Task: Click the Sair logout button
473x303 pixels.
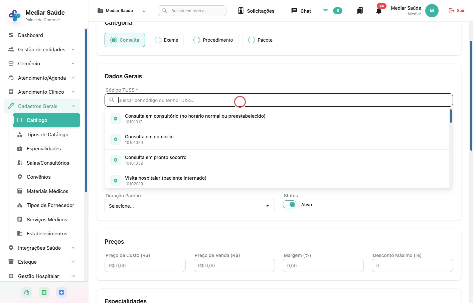Action: coord(457,11)
